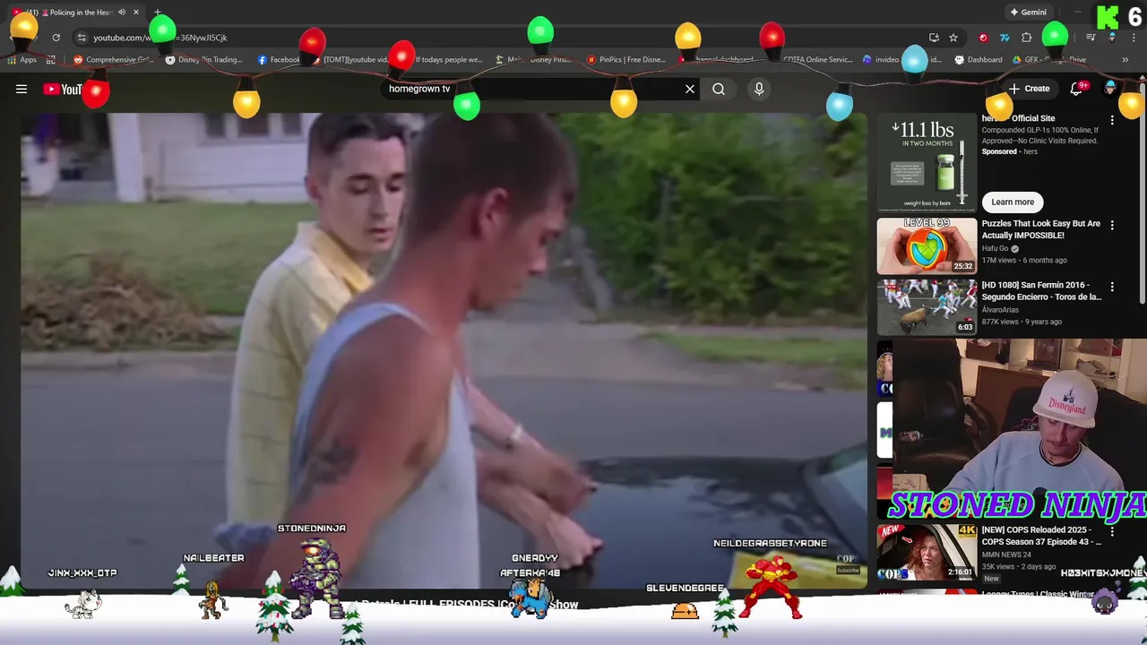Click the Gemini button in title bar
Image resolution: width=1147 pixels, height=645 pixels.
point(1028,13)
